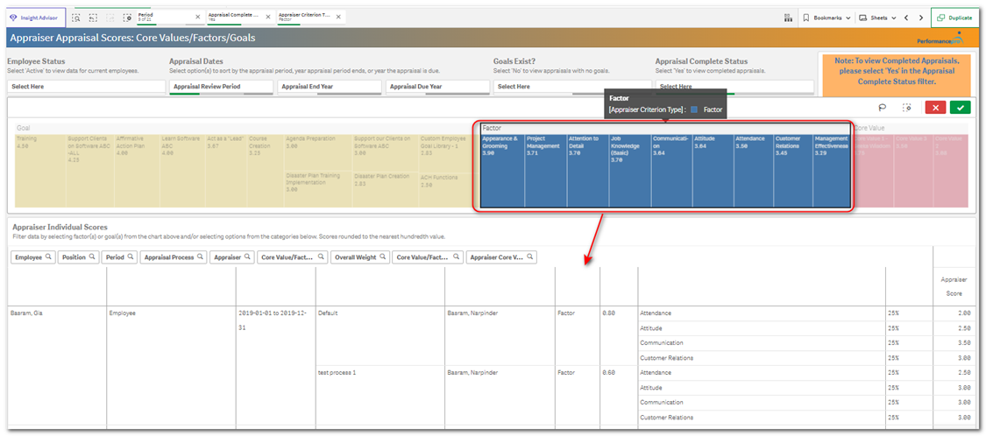Confirm chart selection with green checkmark
Image resolution: width=986 pixels, height=436 pixels.
click(x=961, y=108)
